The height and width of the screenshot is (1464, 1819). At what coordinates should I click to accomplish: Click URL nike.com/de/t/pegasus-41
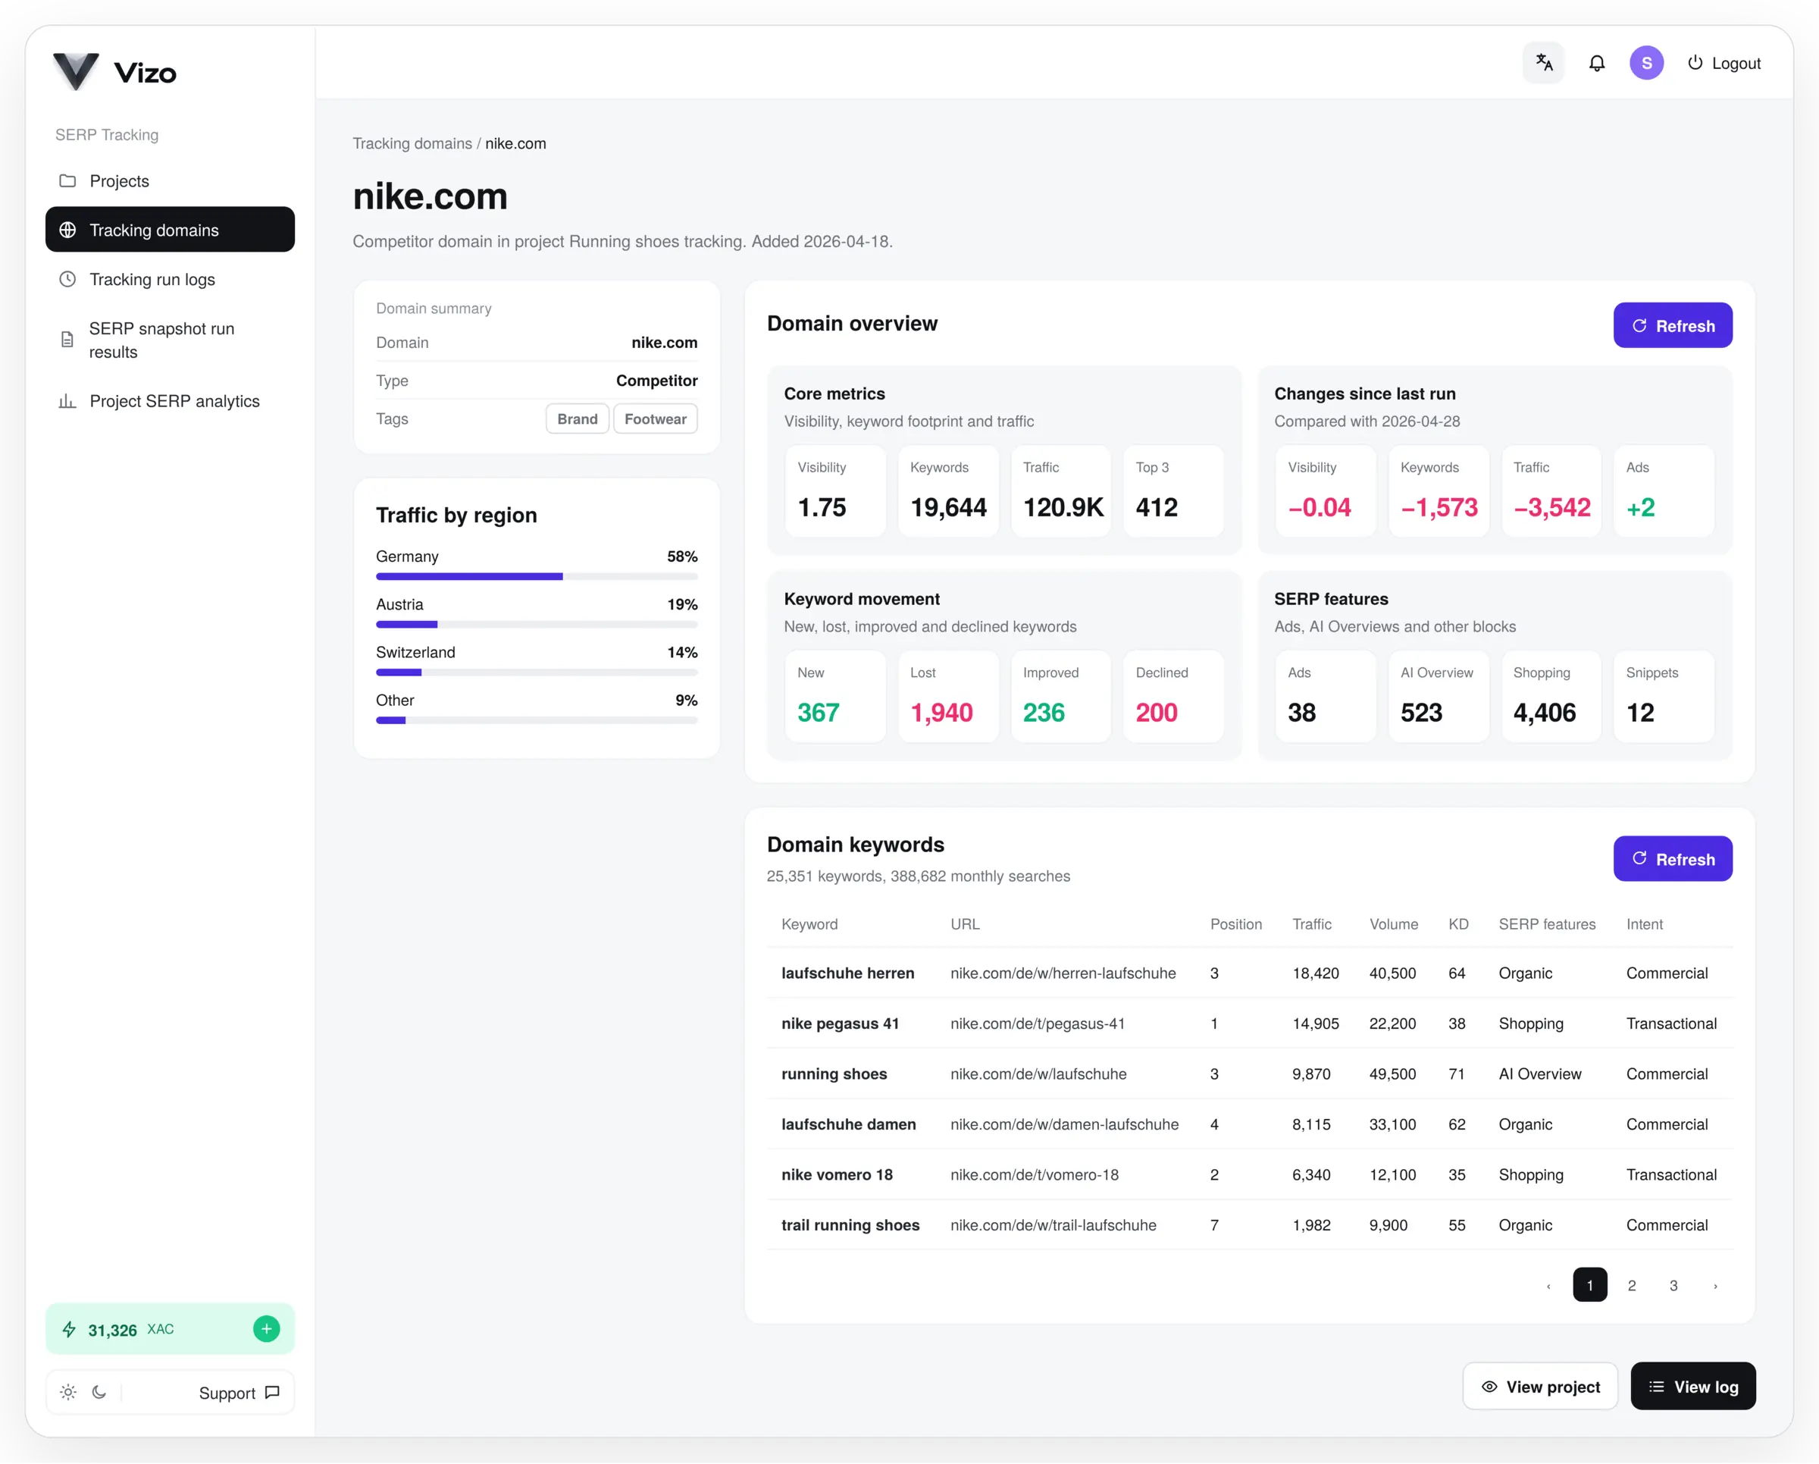[x=1037, y=1024]
